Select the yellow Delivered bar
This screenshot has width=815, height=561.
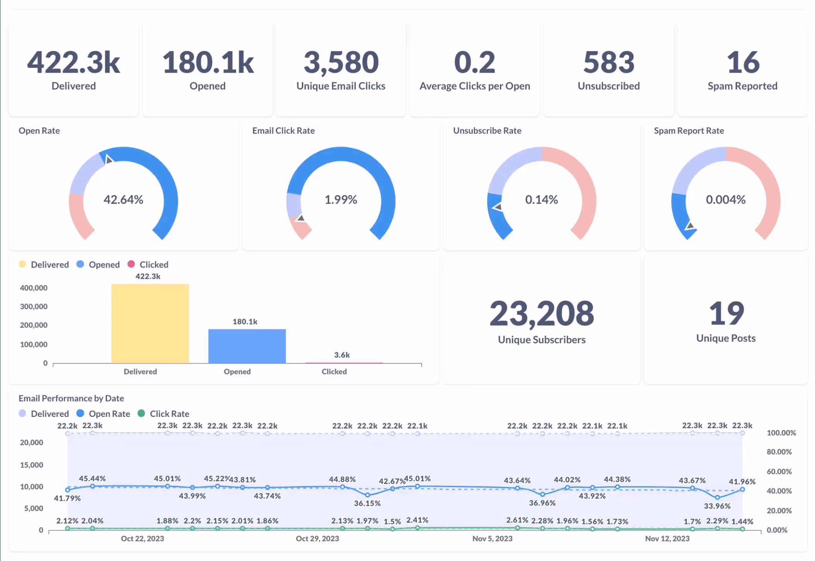point(150,323)
